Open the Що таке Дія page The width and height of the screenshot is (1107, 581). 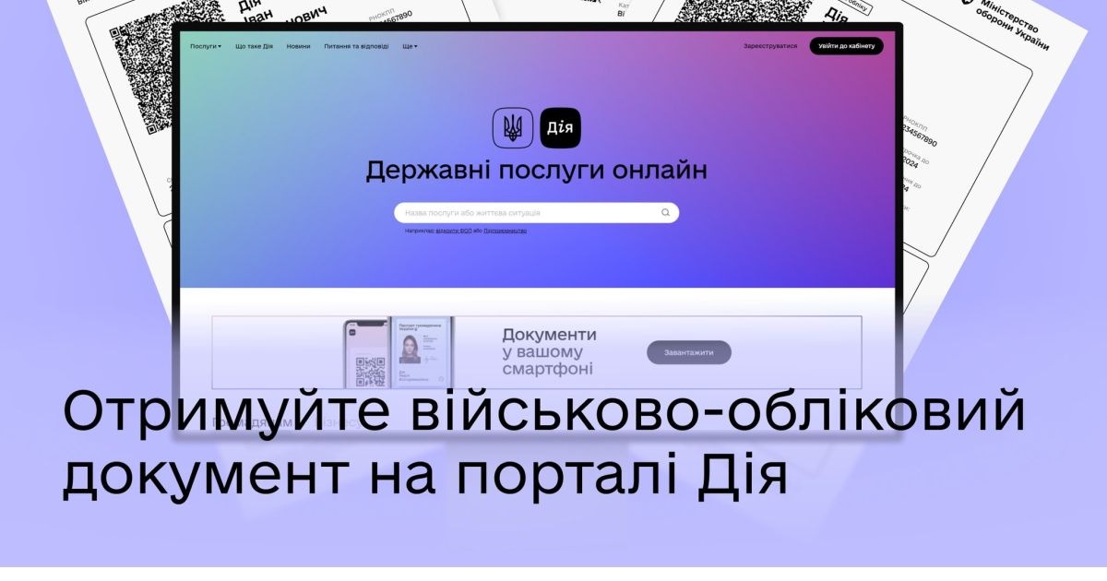click(254, 46)
